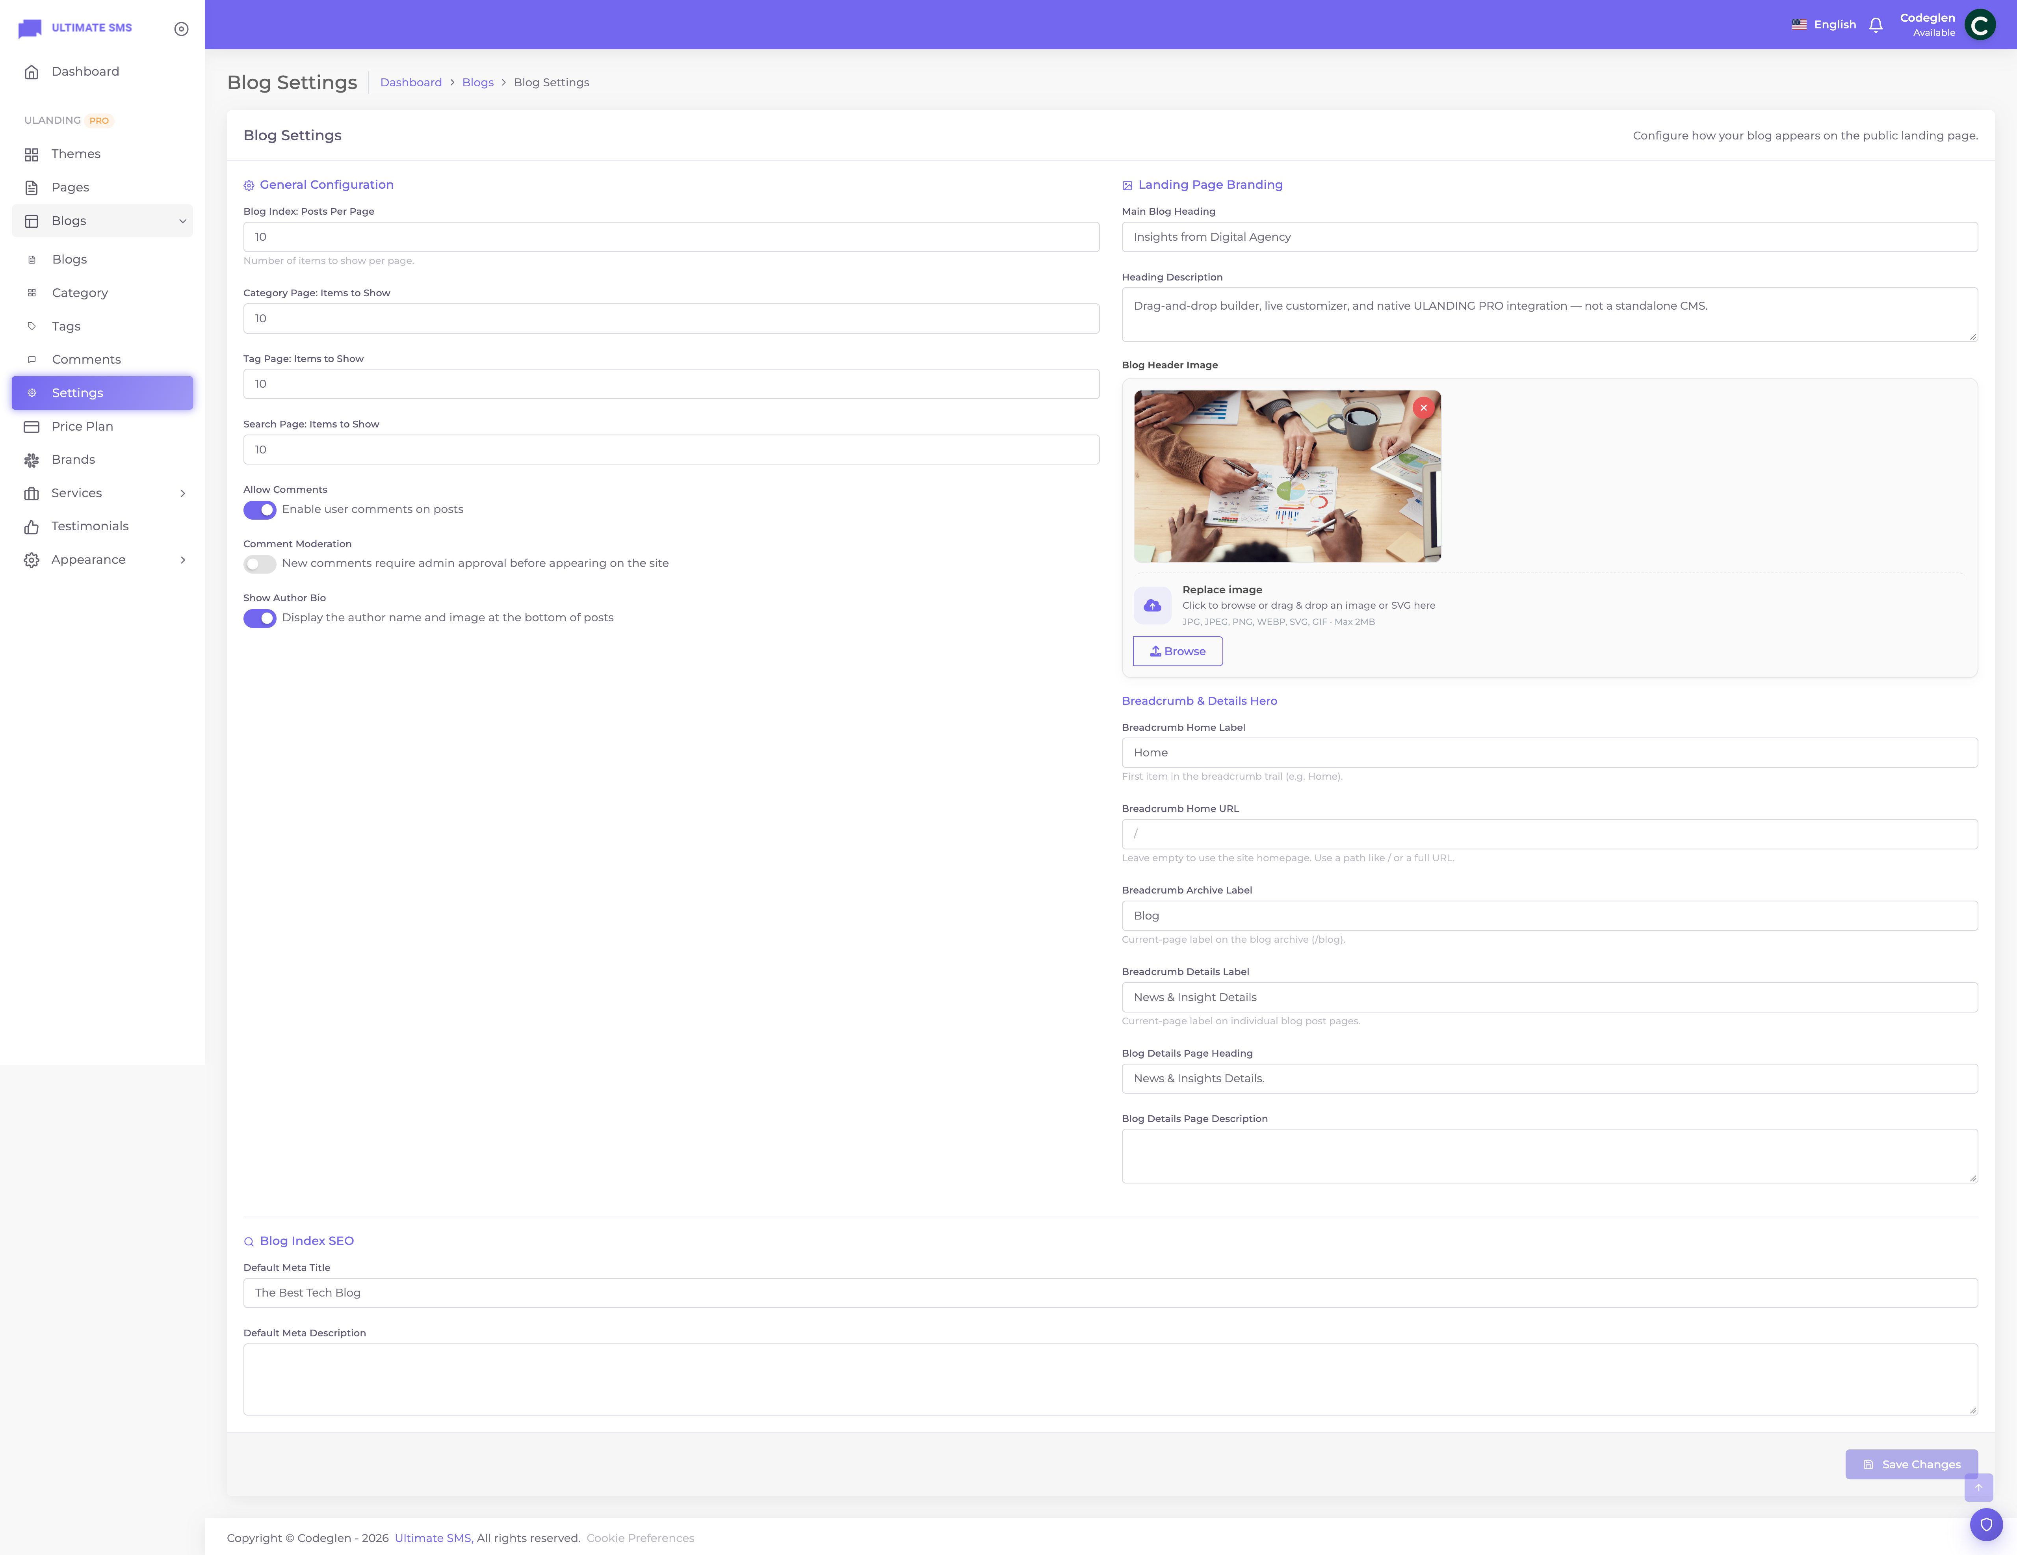Click the Tag Page Items to Show field
Viewport: 2017px width, 1555px height.
670,384
